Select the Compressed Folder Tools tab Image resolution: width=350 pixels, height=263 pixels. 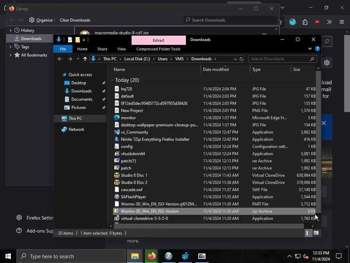(x=158, y=49)
